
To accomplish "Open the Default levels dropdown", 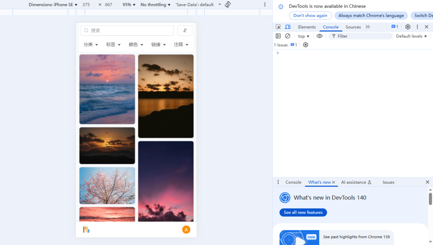I will (x=411, y=36).
